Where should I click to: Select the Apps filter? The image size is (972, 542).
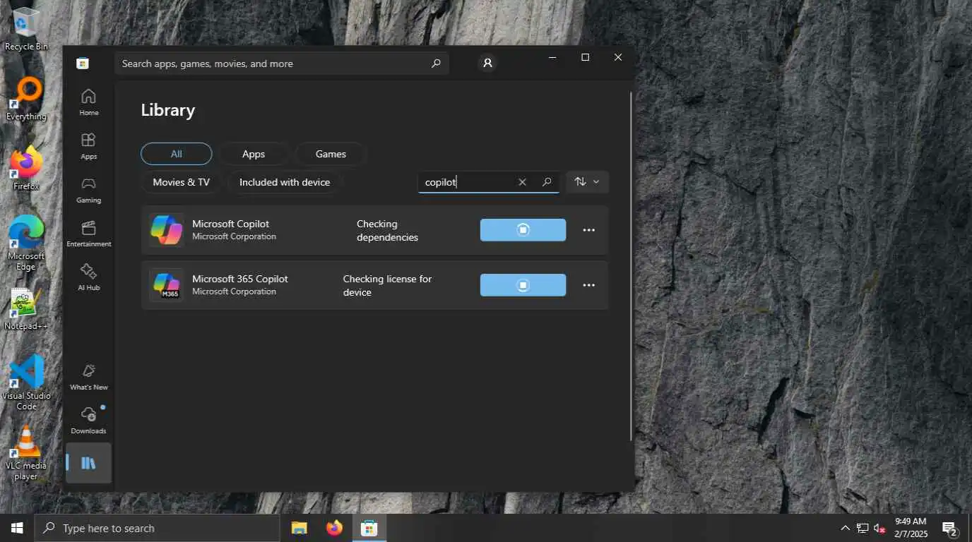tap(254, 154)
